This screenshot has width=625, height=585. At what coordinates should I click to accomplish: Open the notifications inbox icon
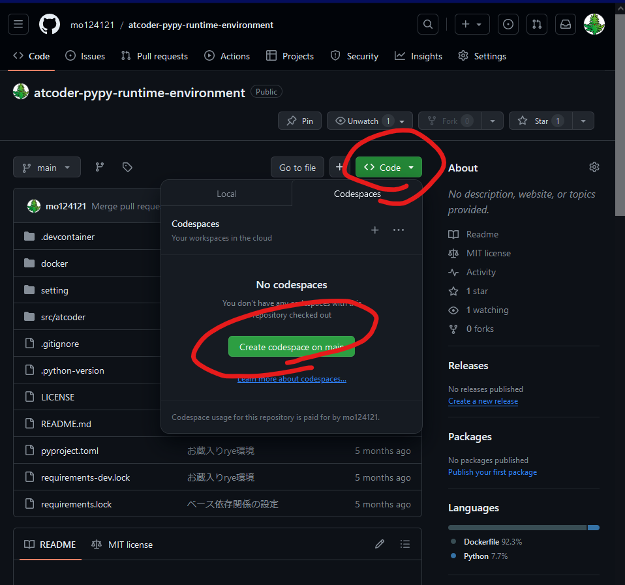click(566, 24)
